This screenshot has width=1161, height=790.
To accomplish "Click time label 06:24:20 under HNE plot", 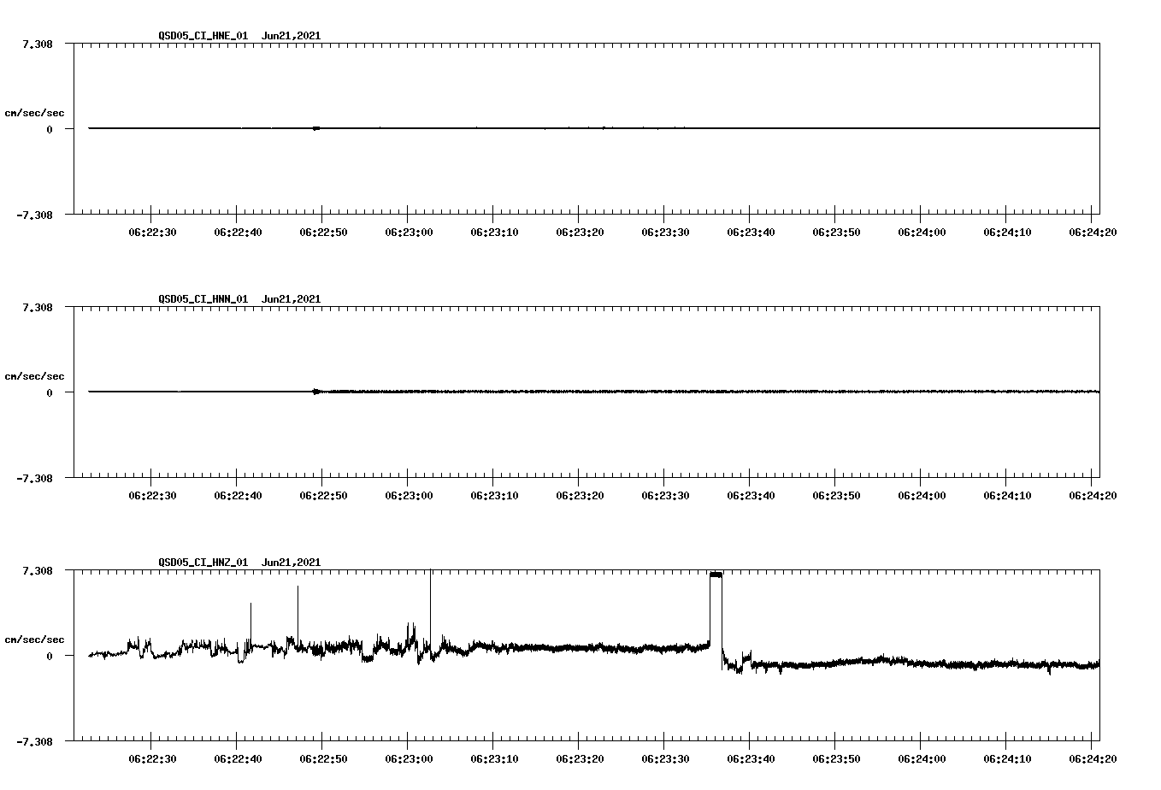I will coord(1093,232).
